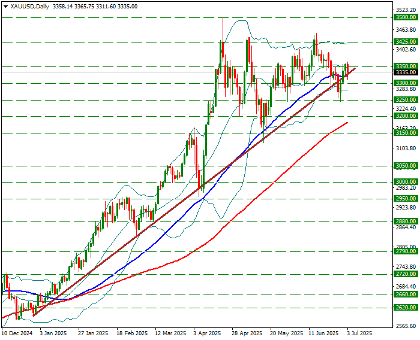Viewport: 420px width, 340px height.
Task: Select the 2660.00 price level label
Action: pos(406,295)
